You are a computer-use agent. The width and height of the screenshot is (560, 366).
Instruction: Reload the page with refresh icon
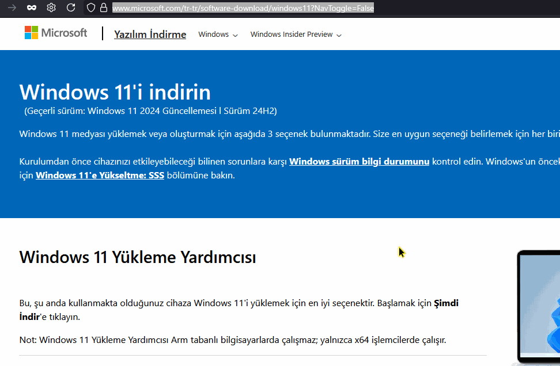pyautogui.click(x=71, y=7)
